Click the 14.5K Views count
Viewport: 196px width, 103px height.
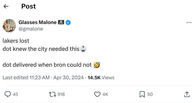coord(101,78)
